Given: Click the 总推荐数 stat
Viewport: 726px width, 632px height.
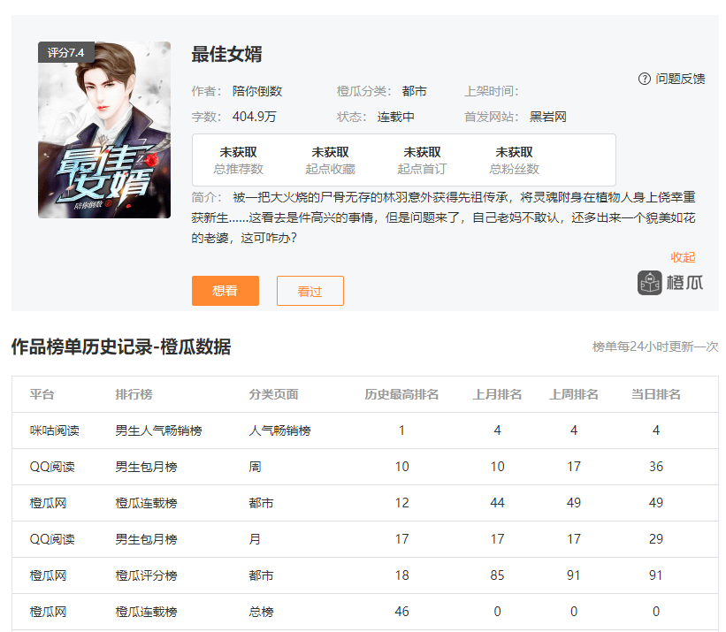Looking at the screenshot, I should (239, 160).
